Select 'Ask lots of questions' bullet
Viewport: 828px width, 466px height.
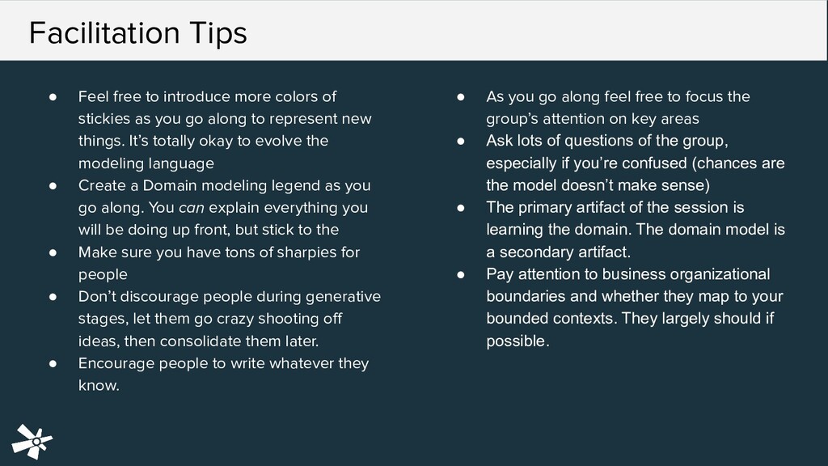[636, 163]
